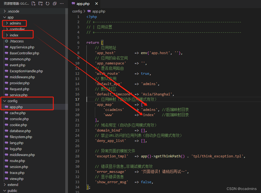
Task: Expand the controller folder
Action: click(x=15, y=29)
